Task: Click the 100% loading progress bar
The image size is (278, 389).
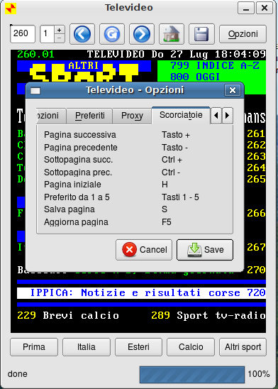Action: tap(192, 374)
